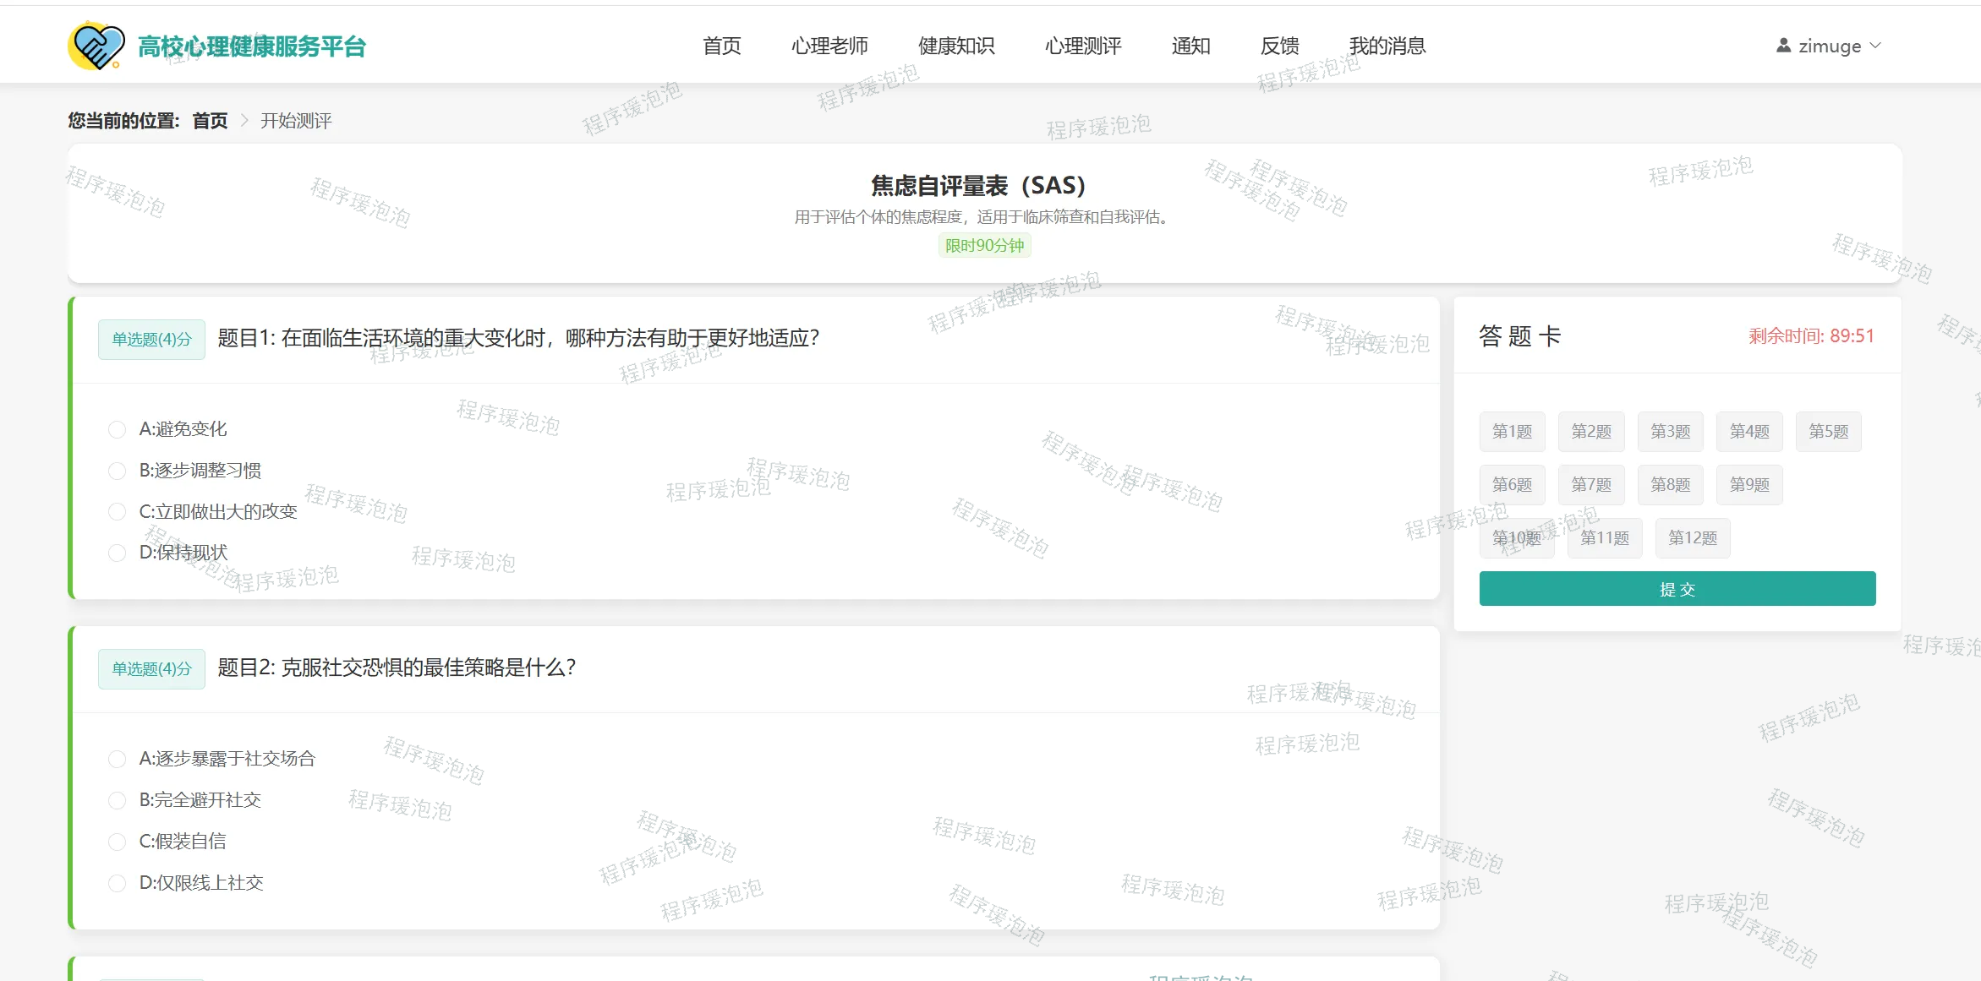
Task: Click the 反馈 navigation item
Action: point(1279,46)
